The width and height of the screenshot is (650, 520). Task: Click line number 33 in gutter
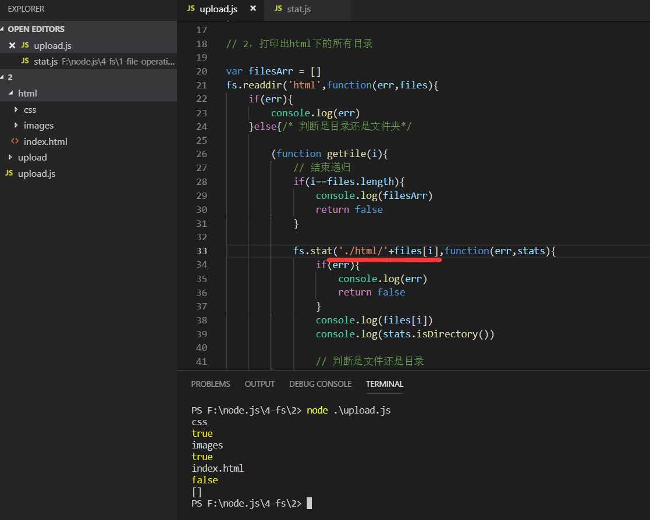tap(201, 251)
